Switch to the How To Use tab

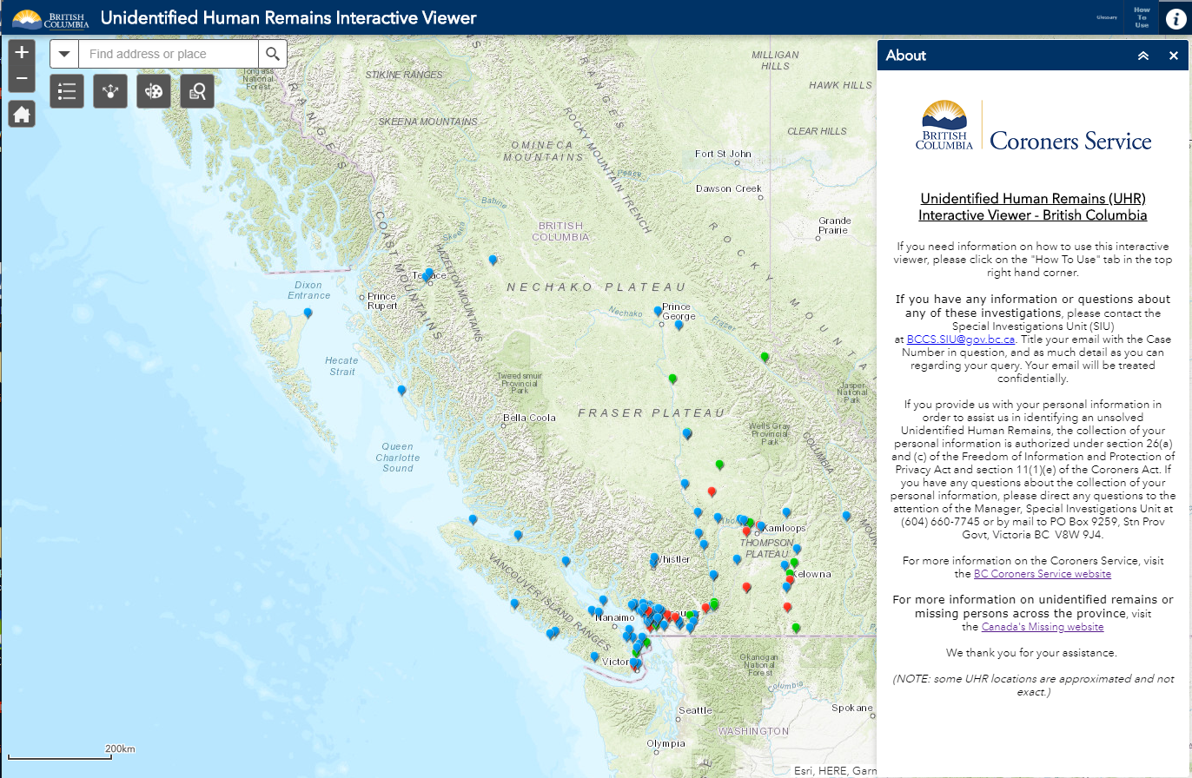coord(1141,17)
